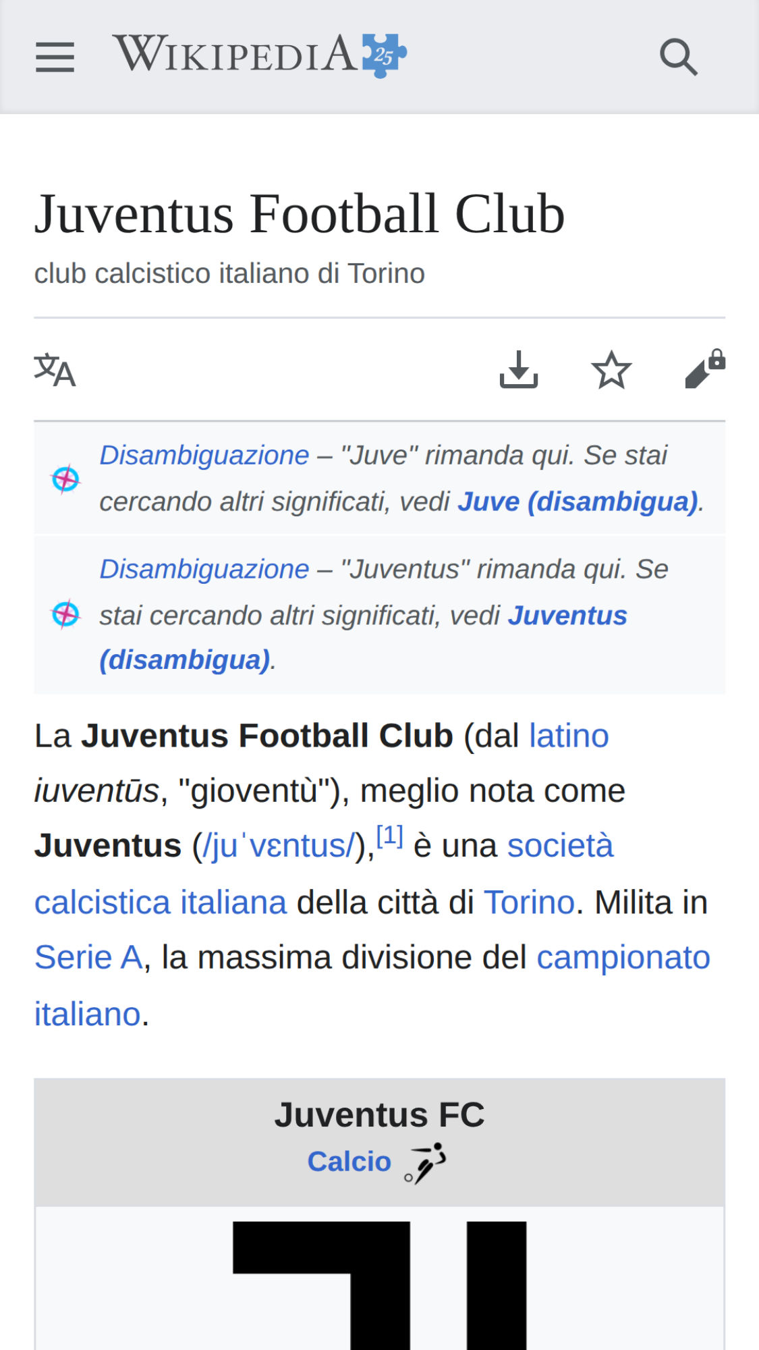Open the language selection icon
Screen dimensions: 759x1350
55,370
